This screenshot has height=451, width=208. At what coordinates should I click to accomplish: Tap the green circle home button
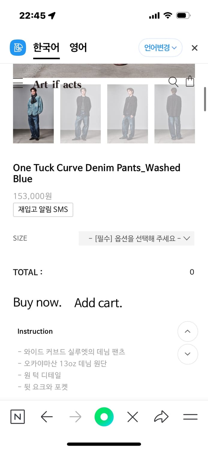click(104, 417)
